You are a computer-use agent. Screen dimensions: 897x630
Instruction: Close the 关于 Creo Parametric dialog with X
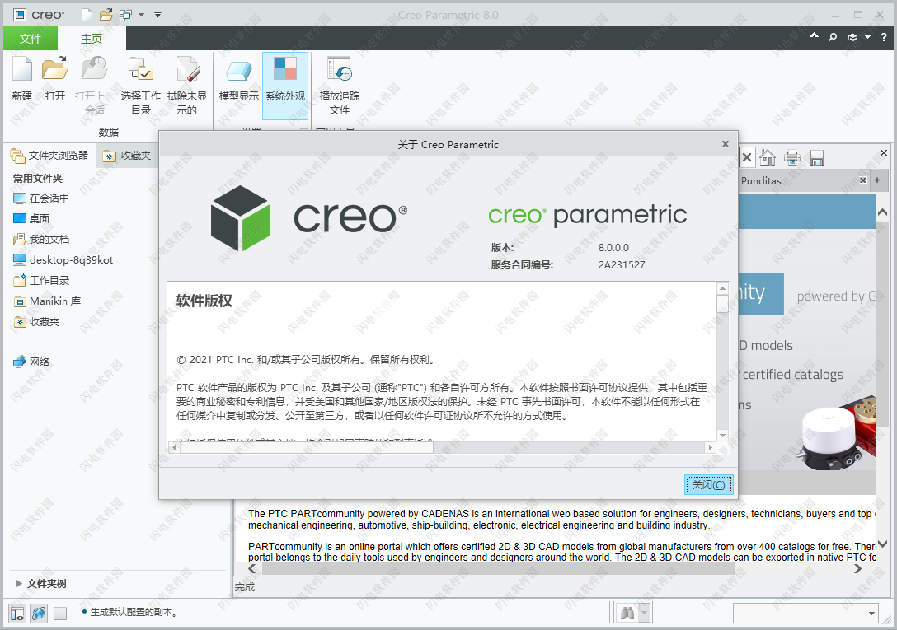click(x=726, y=144)
